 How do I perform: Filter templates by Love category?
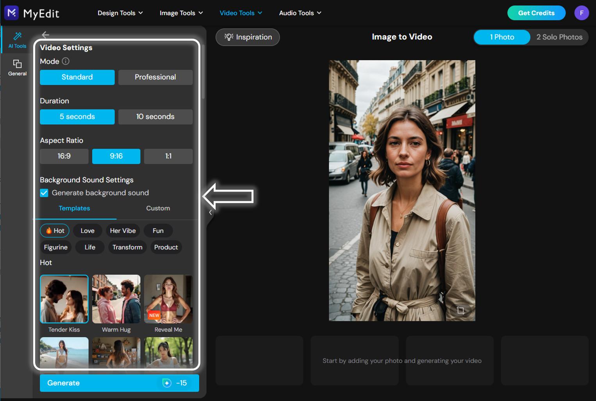coord(87,231)
